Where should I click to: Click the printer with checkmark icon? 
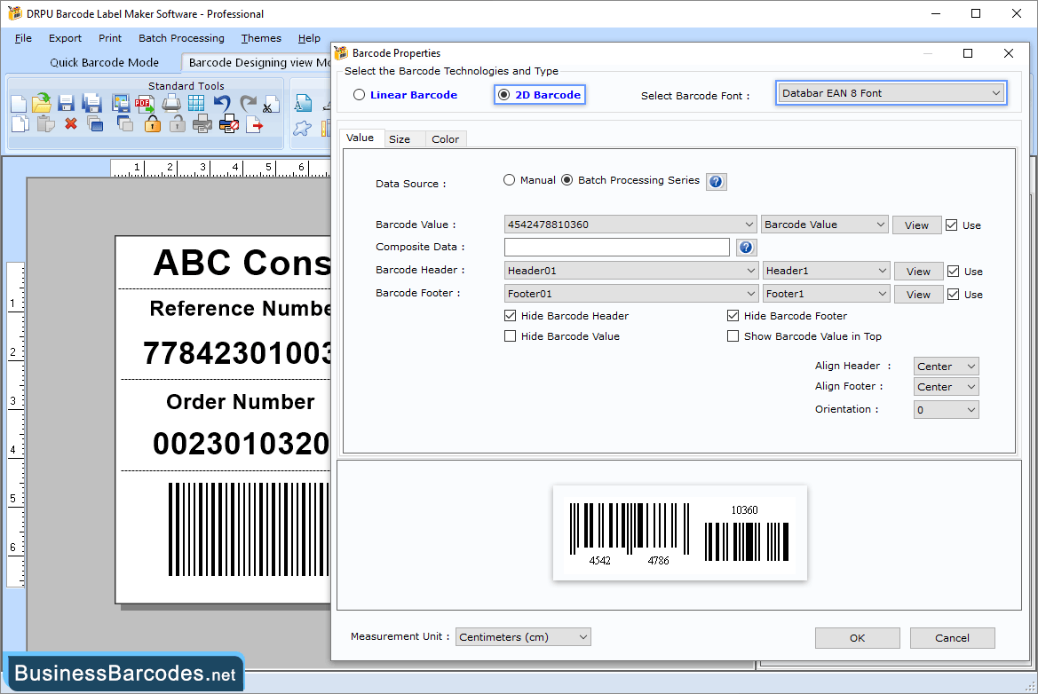click(202, 123)
